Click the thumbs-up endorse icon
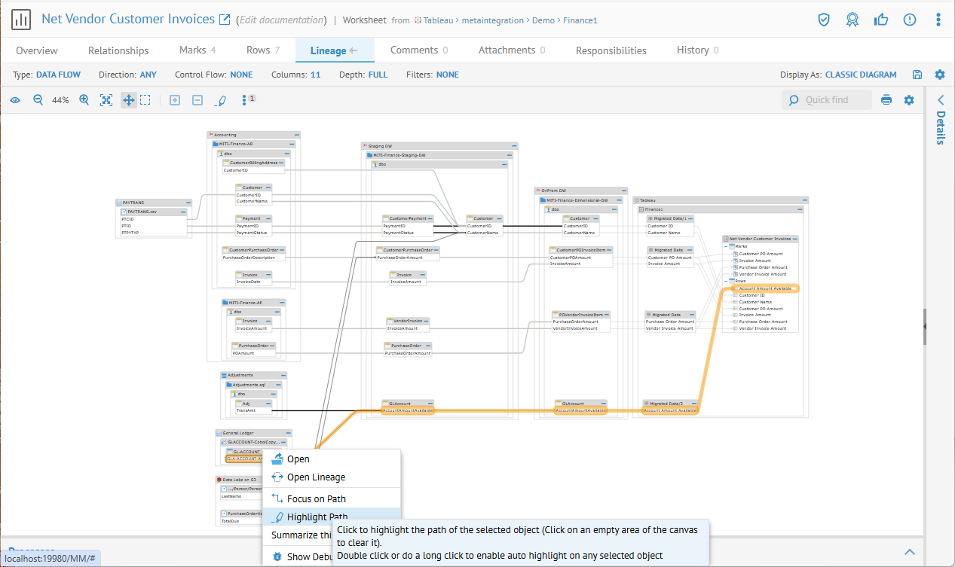 coord(880,20)
